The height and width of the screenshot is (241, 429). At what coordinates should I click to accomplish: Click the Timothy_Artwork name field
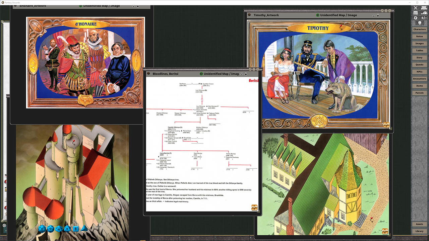tap(266, 15)
